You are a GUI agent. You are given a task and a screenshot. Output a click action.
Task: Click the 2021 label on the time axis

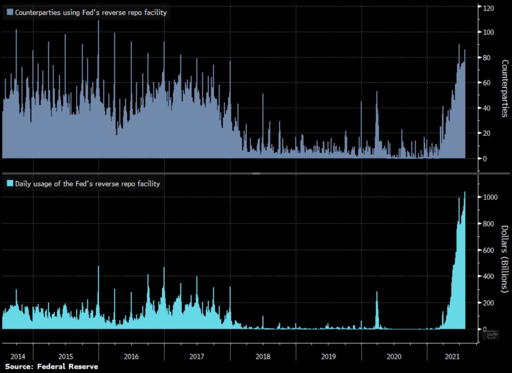(452, 356)
